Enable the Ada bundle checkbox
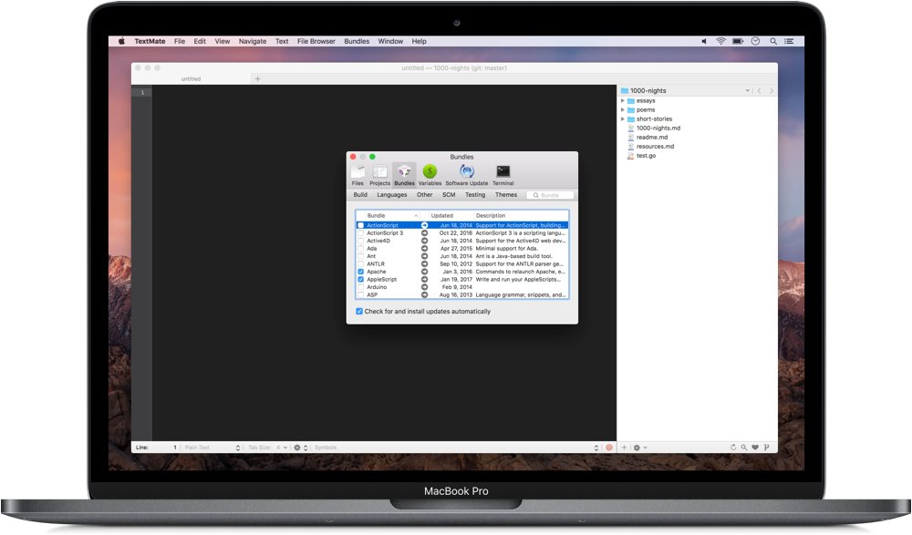Screen dimensions: 912x535 (360, 248)
